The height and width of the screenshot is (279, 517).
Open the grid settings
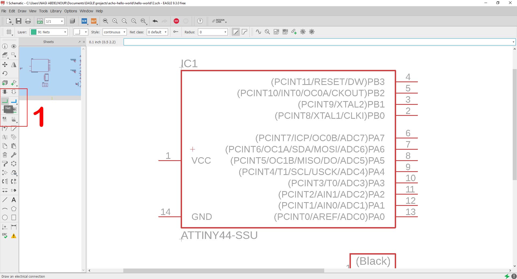click(x=9, y=32)
